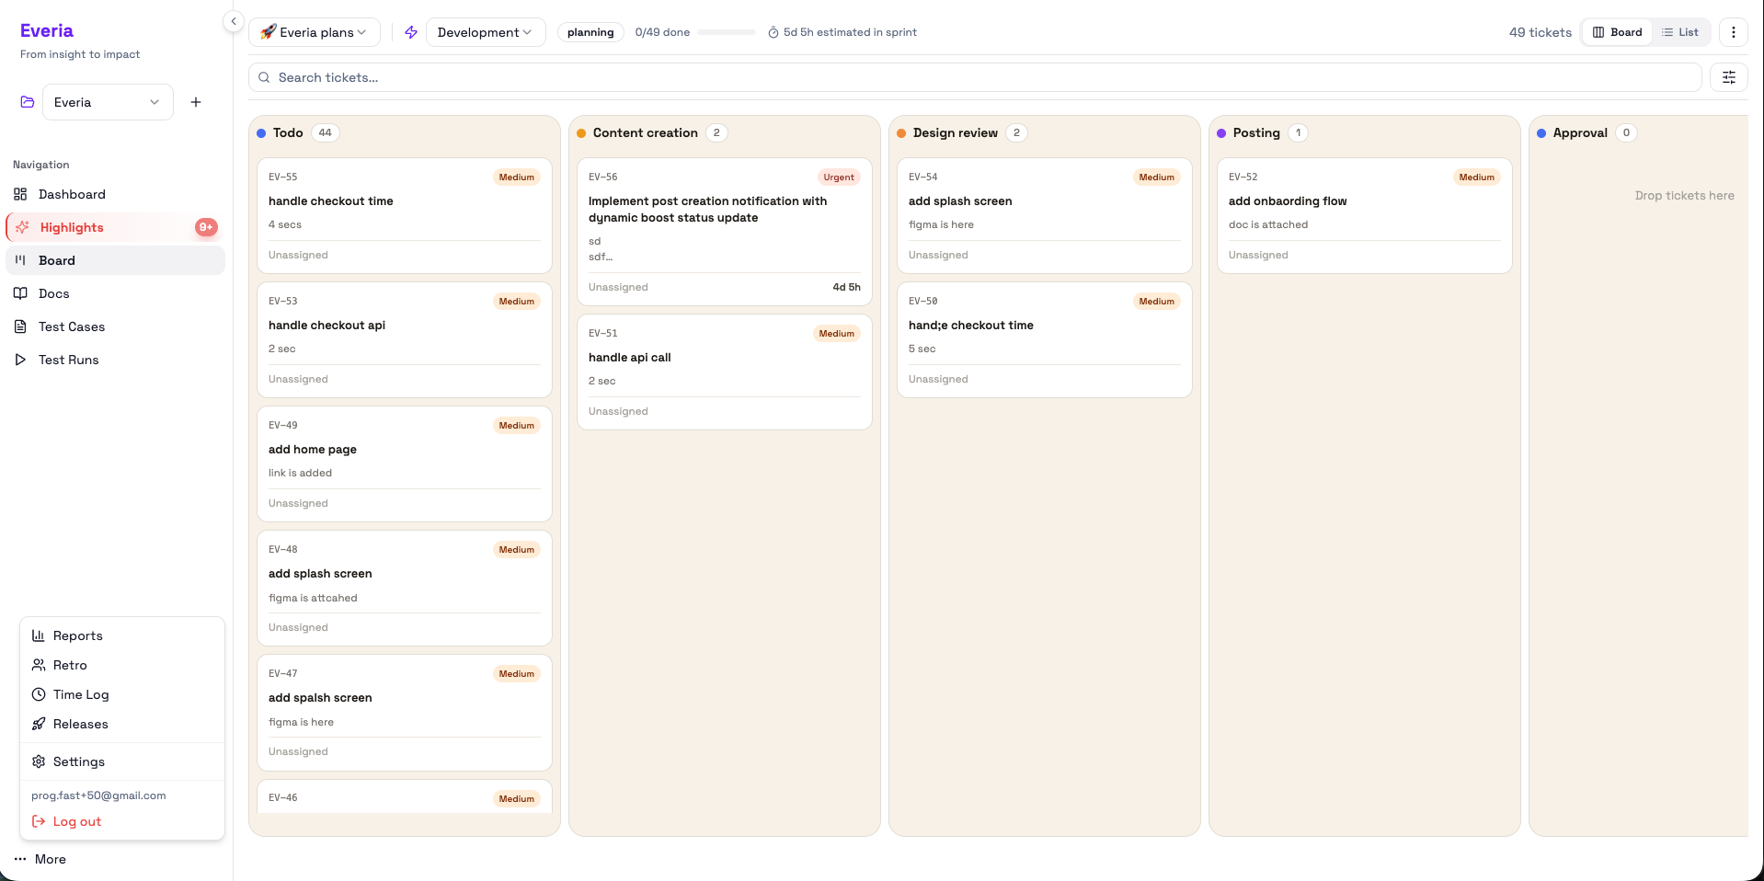Open ticket EV-54 add splash screen
Viewport: 1764px width, 881px height.
click(x=1045, y=215)
